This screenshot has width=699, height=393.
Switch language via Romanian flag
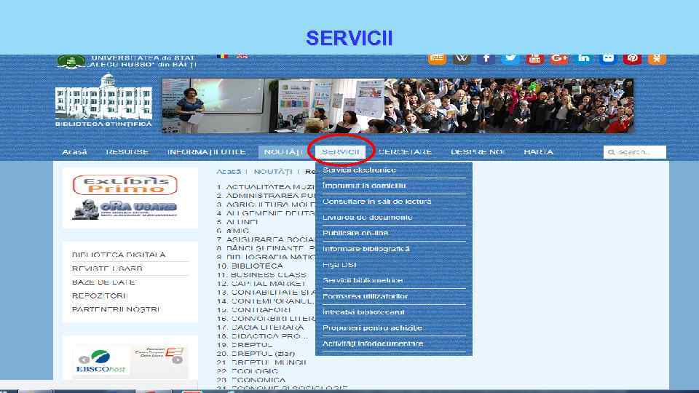222,56
